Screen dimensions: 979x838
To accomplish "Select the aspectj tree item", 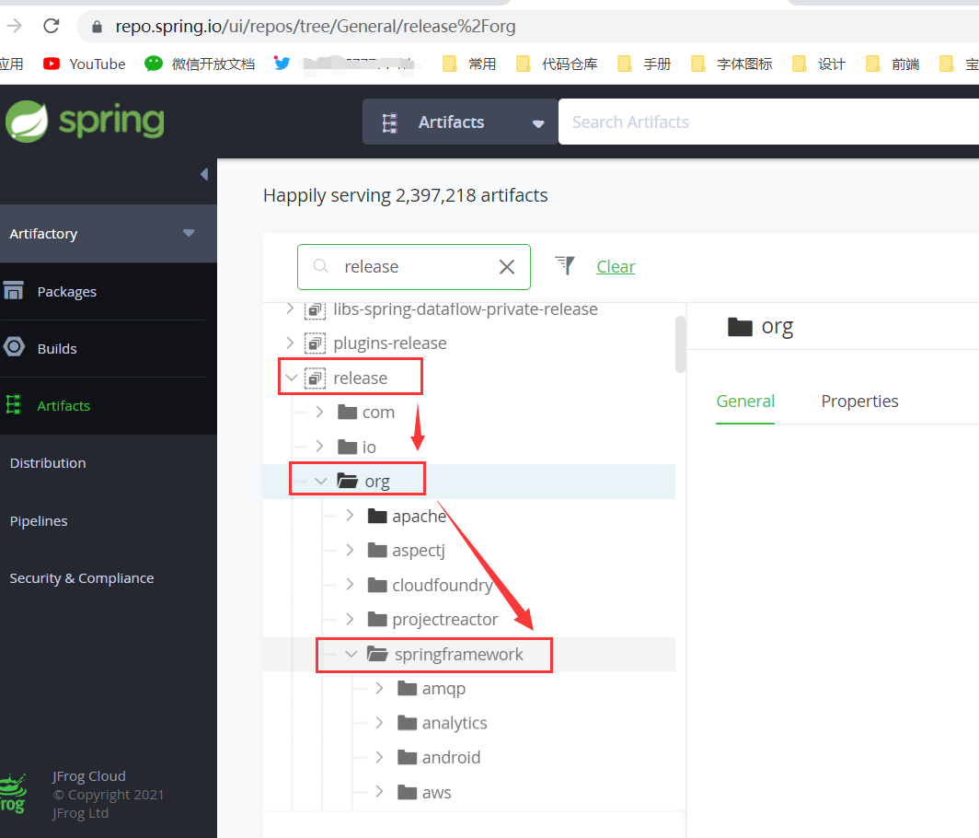I will 419,550.
